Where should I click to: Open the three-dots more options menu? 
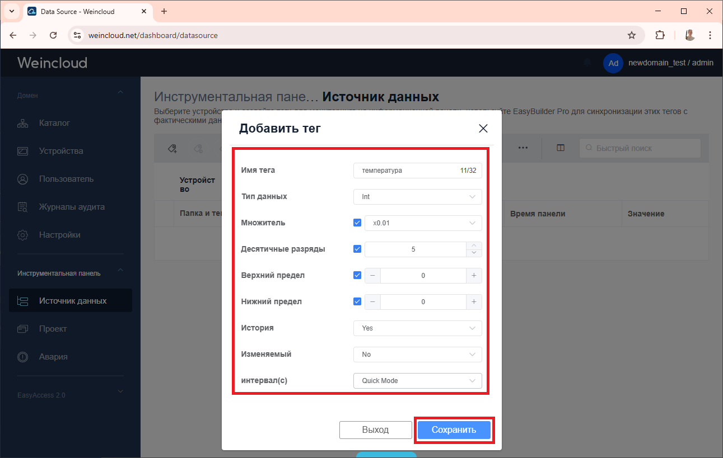point(523,148)
